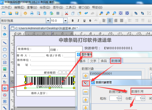
Task: Select the line drawing tool
Action: 4,43
